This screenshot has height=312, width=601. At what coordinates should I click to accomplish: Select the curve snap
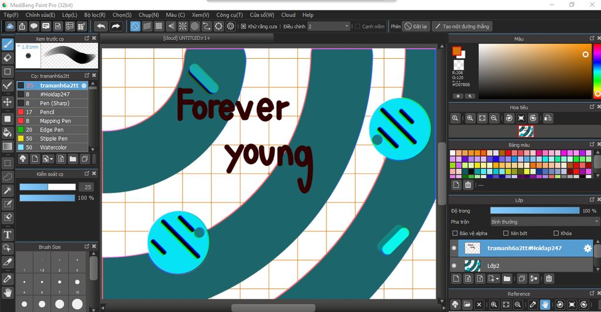pyautogui.click(x=207, y=26)
